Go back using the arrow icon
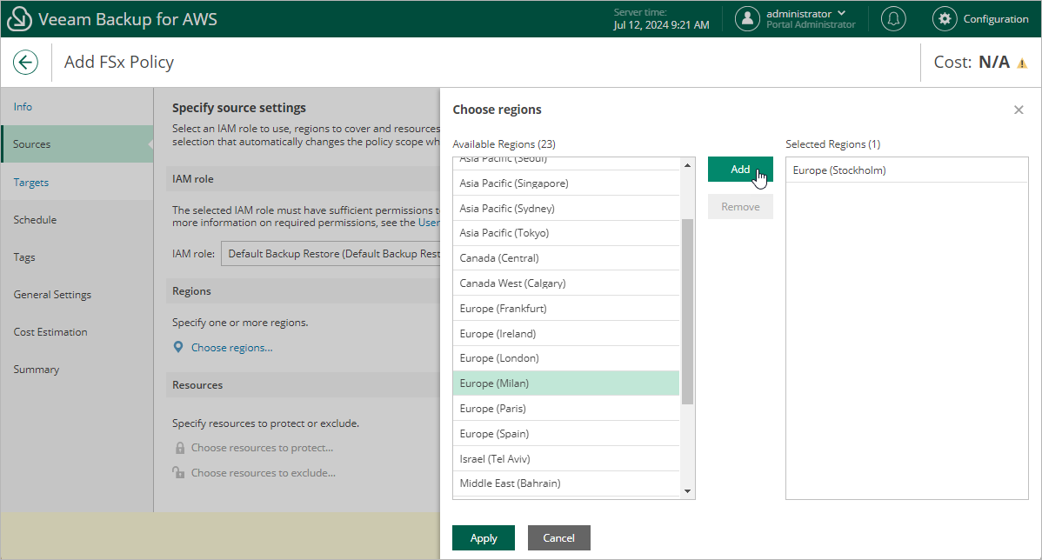This screenshot has height=560, width=1042. 25,63
